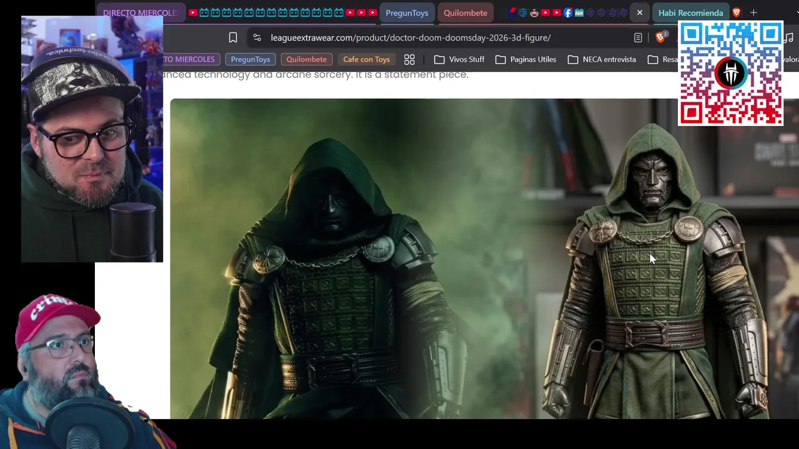Open a new tab with the plus button

pos(753,12)
